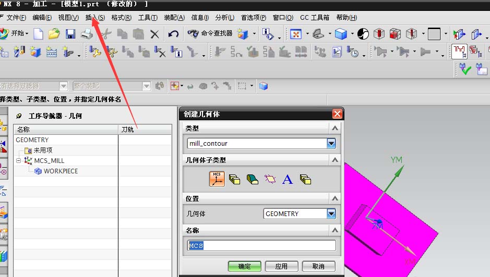Click the black-white sphere display icon
Viewport: 490px width, 277px height.
point(363,34)
